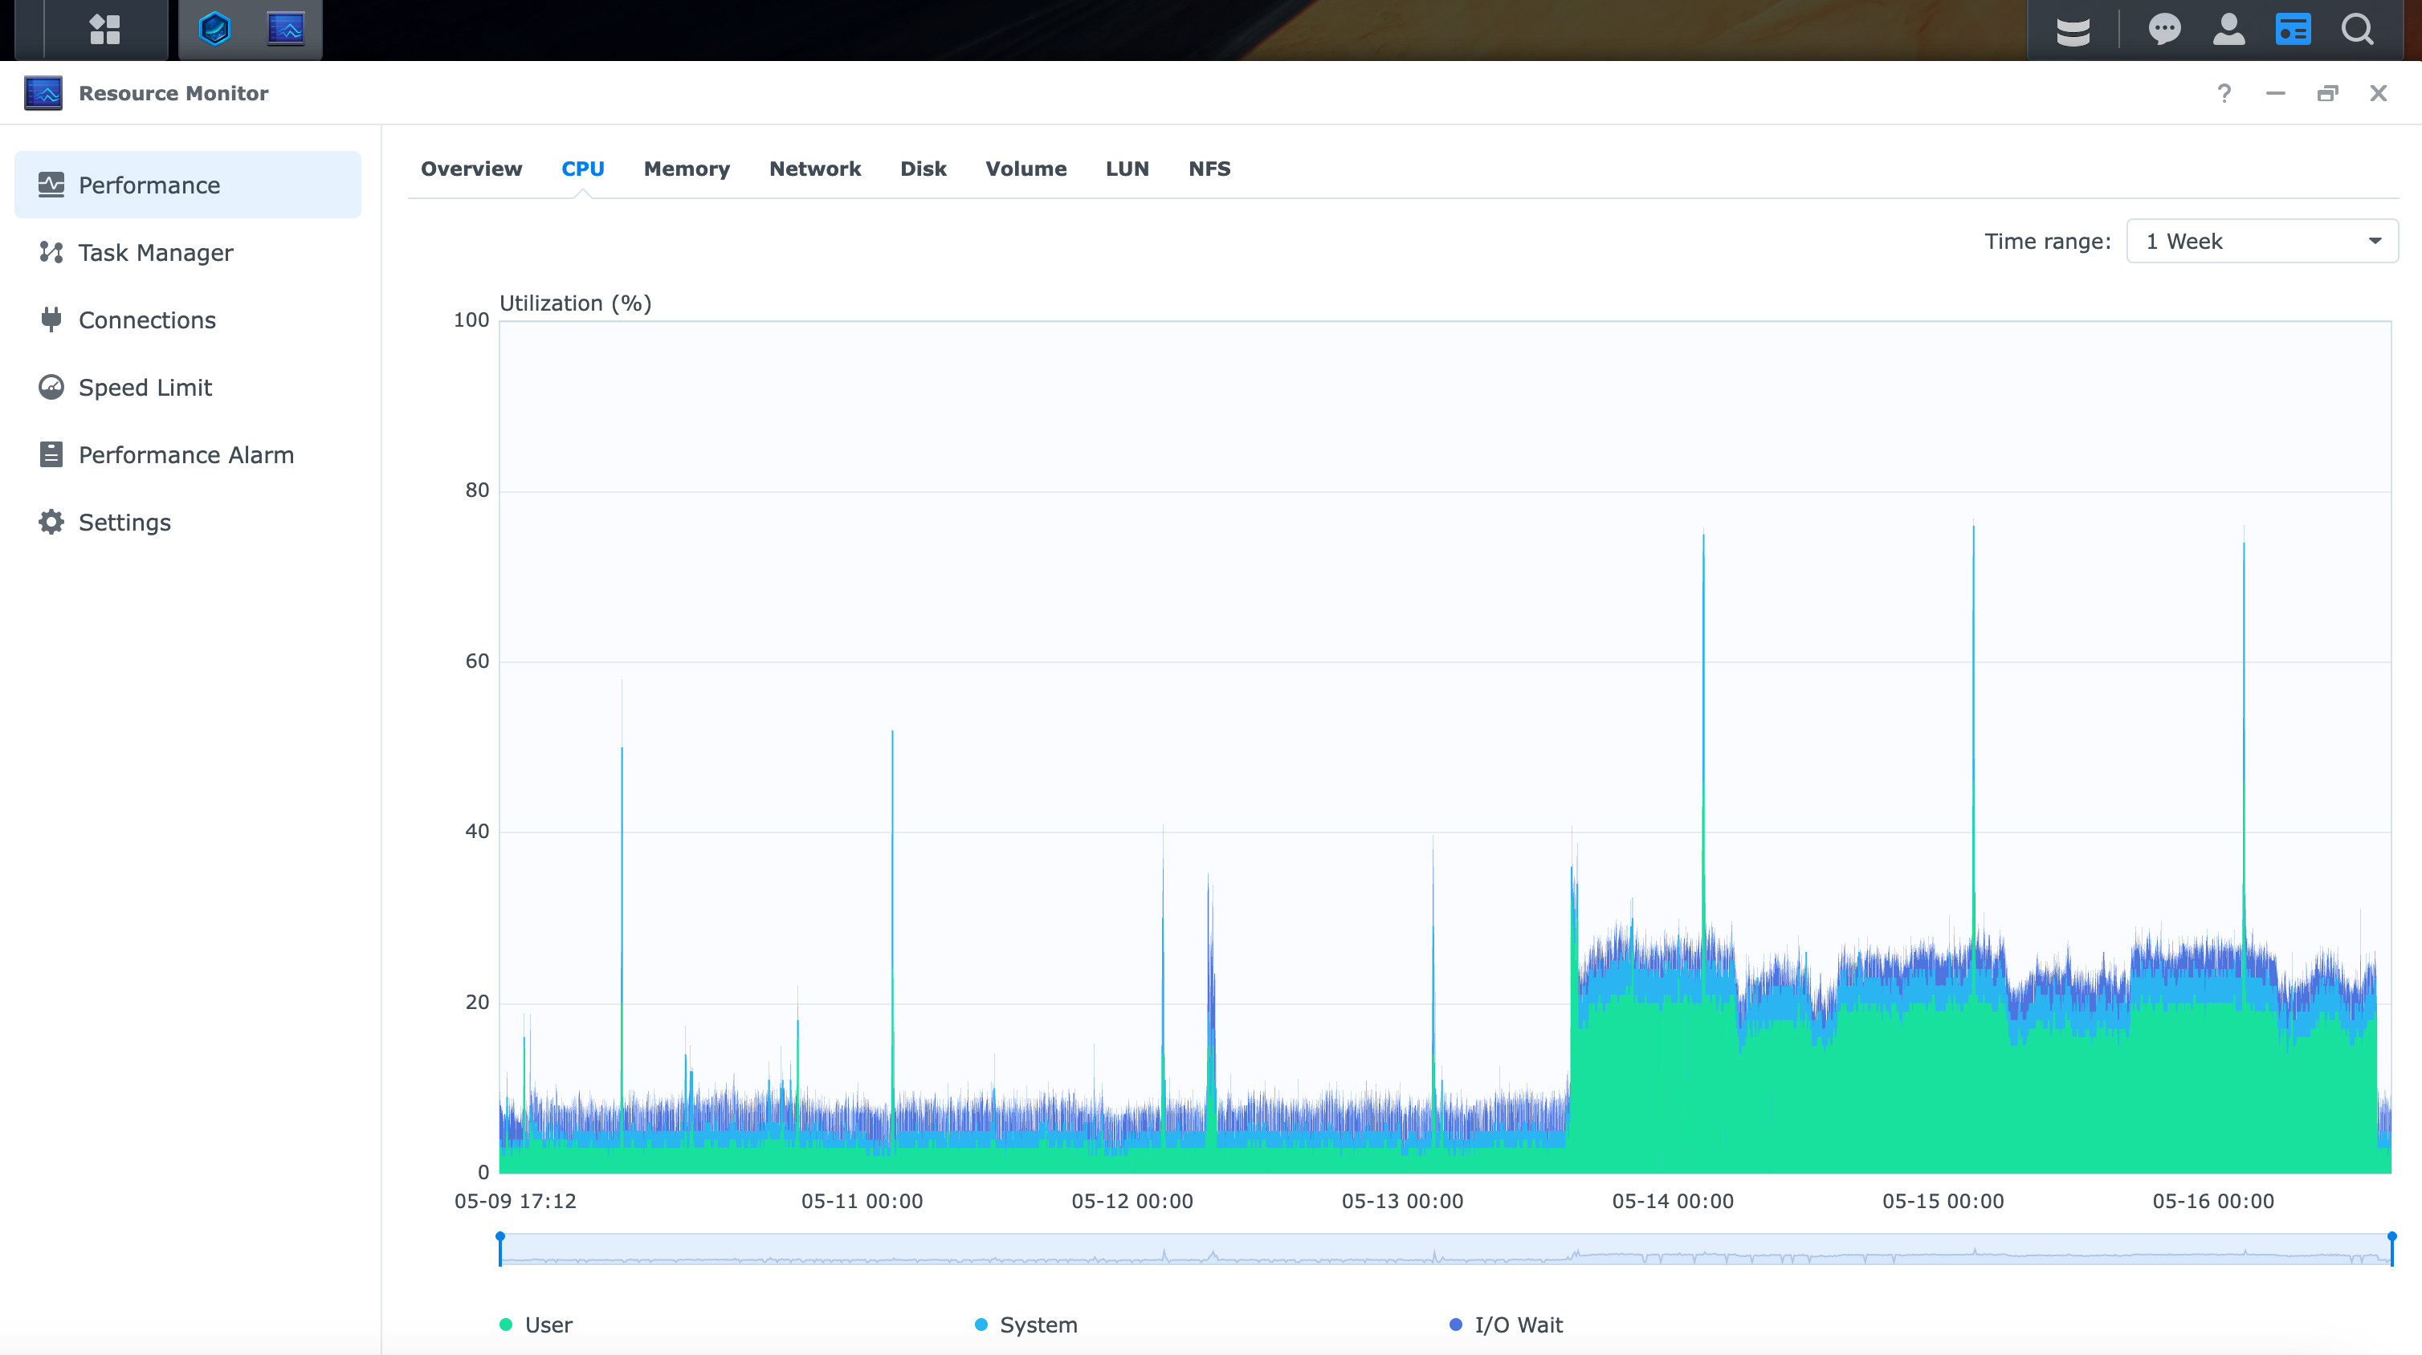Screen dimensions: 2422x1355
Task: Open the Settings sidebar item
Action: coord(124,523)
